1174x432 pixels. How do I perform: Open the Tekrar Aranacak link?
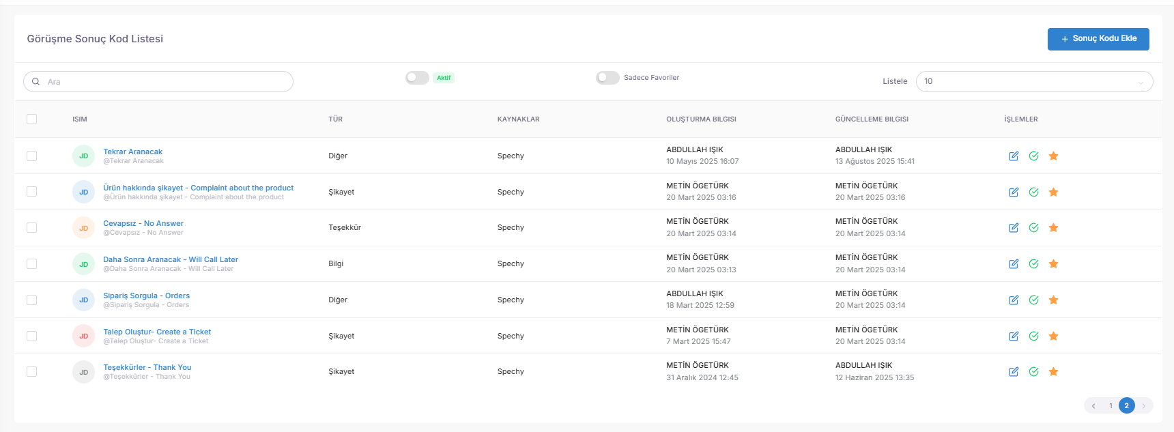(x=133, y=152)
